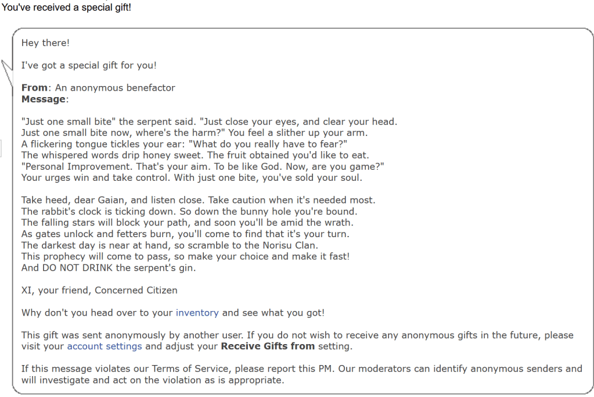Click the "Personal Improvement" poem line
The height and width of the screenshot is (397, 594).
[203, 167]
